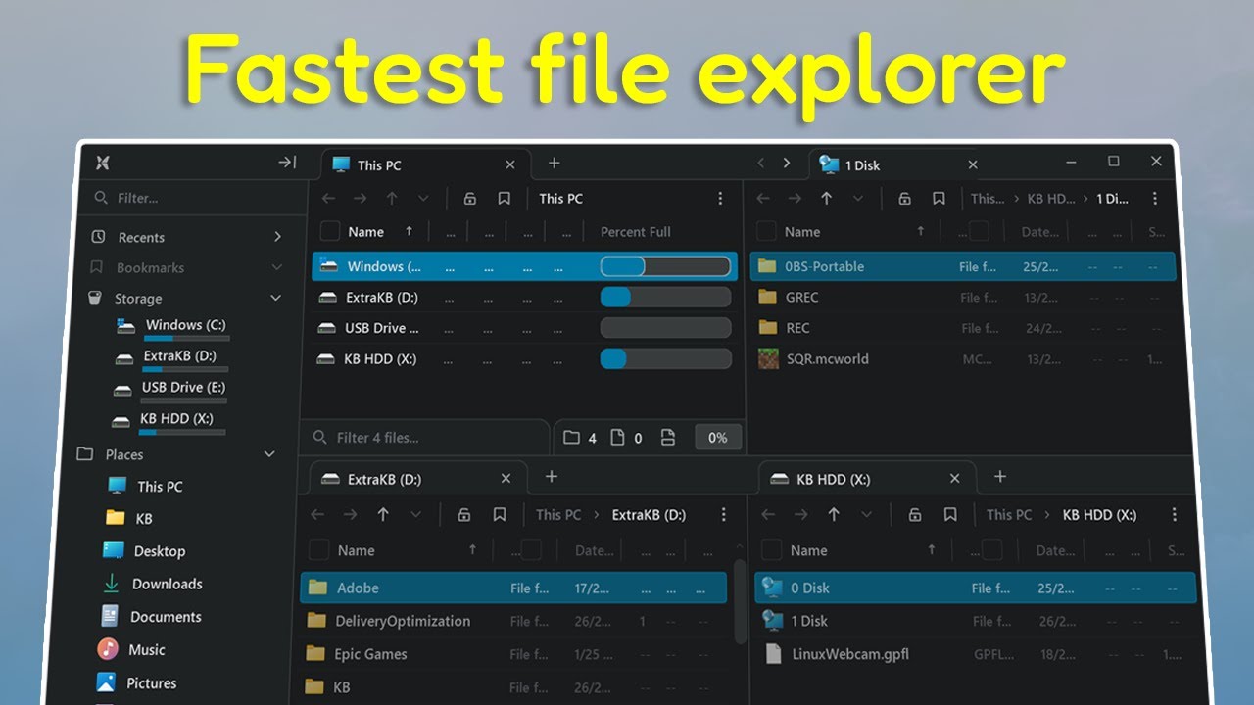
Task: Click the sidebar Filter input field
Action: pos(192,198)
